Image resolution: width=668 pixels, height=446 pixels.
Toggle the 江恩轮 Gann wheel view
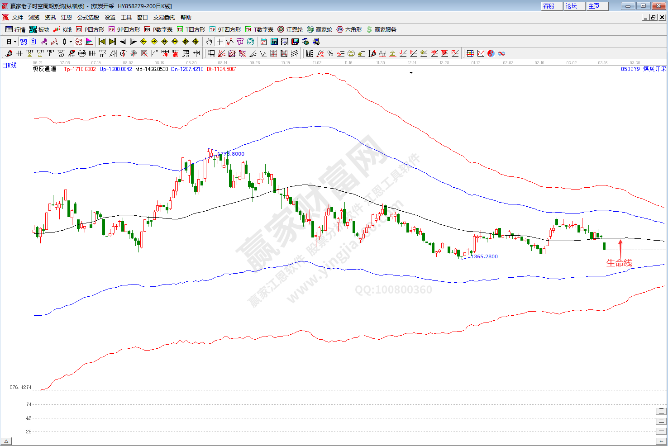point(290,29)
